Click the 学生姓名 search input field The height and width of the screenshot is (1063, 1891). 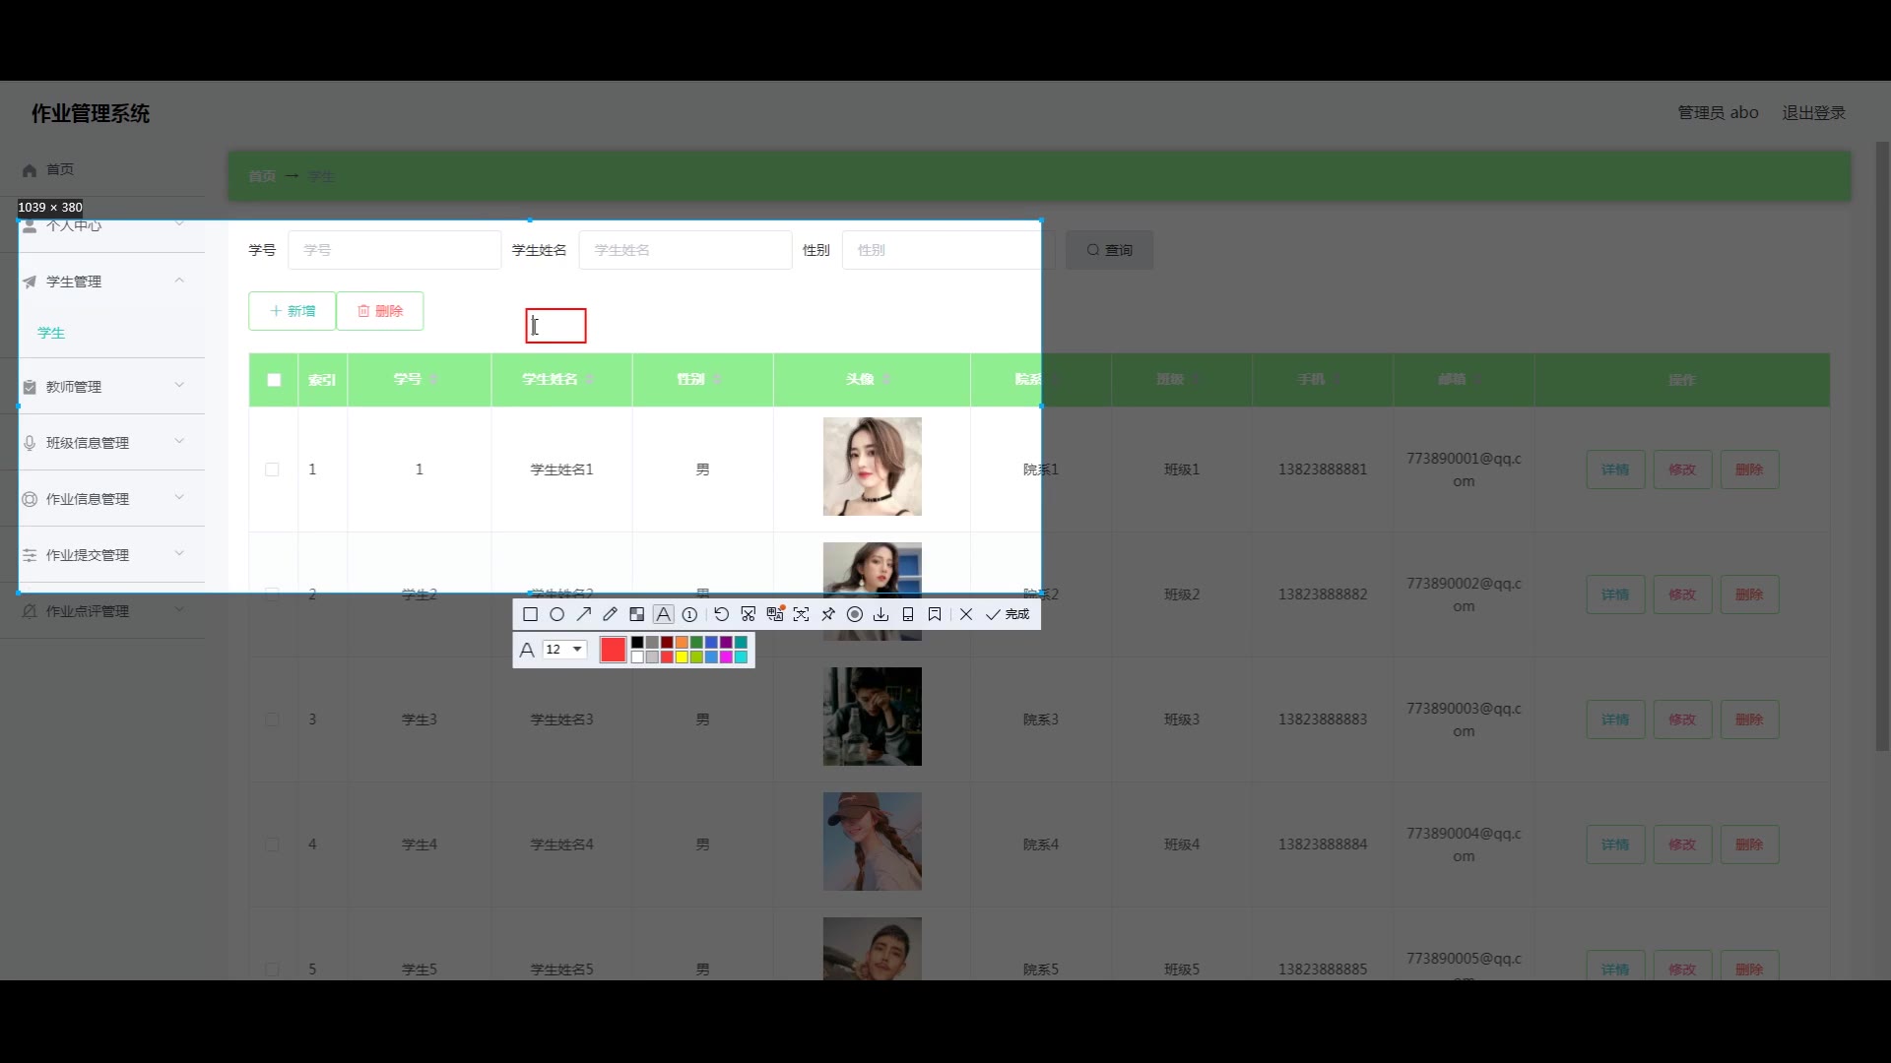click(685, 250)
